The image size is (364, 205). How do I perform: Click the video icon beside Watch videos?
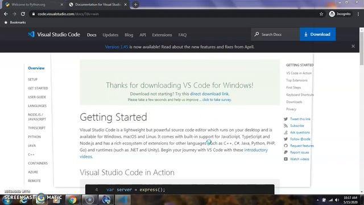click(286, 159)
